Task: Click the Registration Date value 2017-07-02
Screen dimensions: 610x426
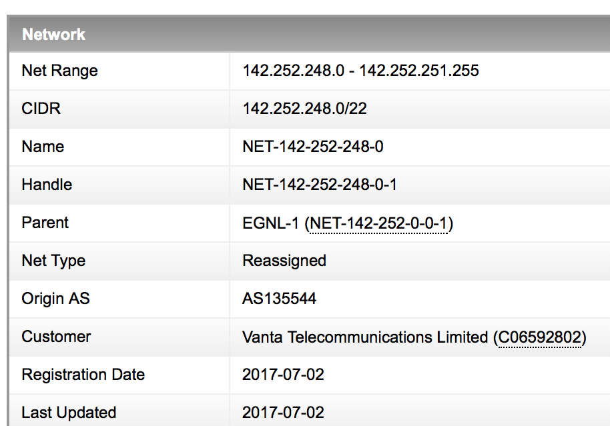Action: 283,375
